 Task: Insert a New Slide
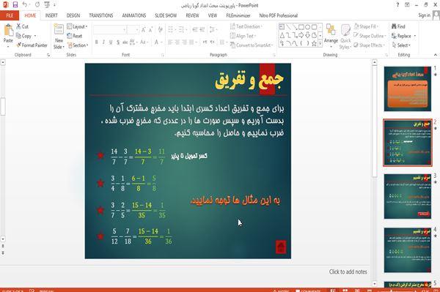pyautogui.click(x=59, y=37)
